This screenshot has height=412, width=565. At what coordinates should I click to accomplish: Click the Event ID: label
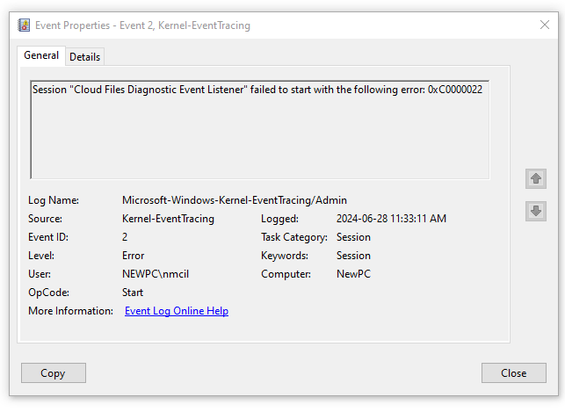coord(48,237)
